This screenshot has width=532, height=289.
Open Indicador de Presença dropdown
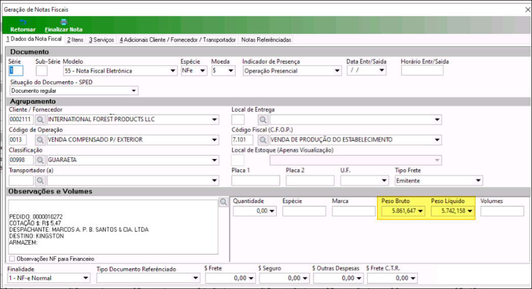point(337,71)
